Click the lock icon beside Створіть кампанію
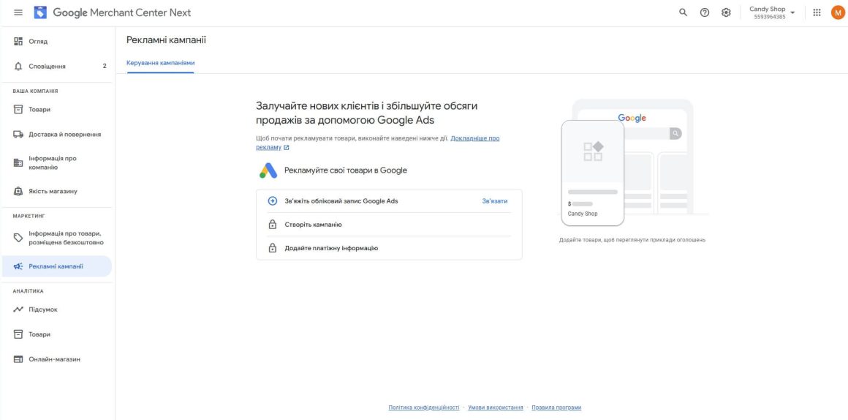This screenshot has width=848, height=420. pos(273,225)
